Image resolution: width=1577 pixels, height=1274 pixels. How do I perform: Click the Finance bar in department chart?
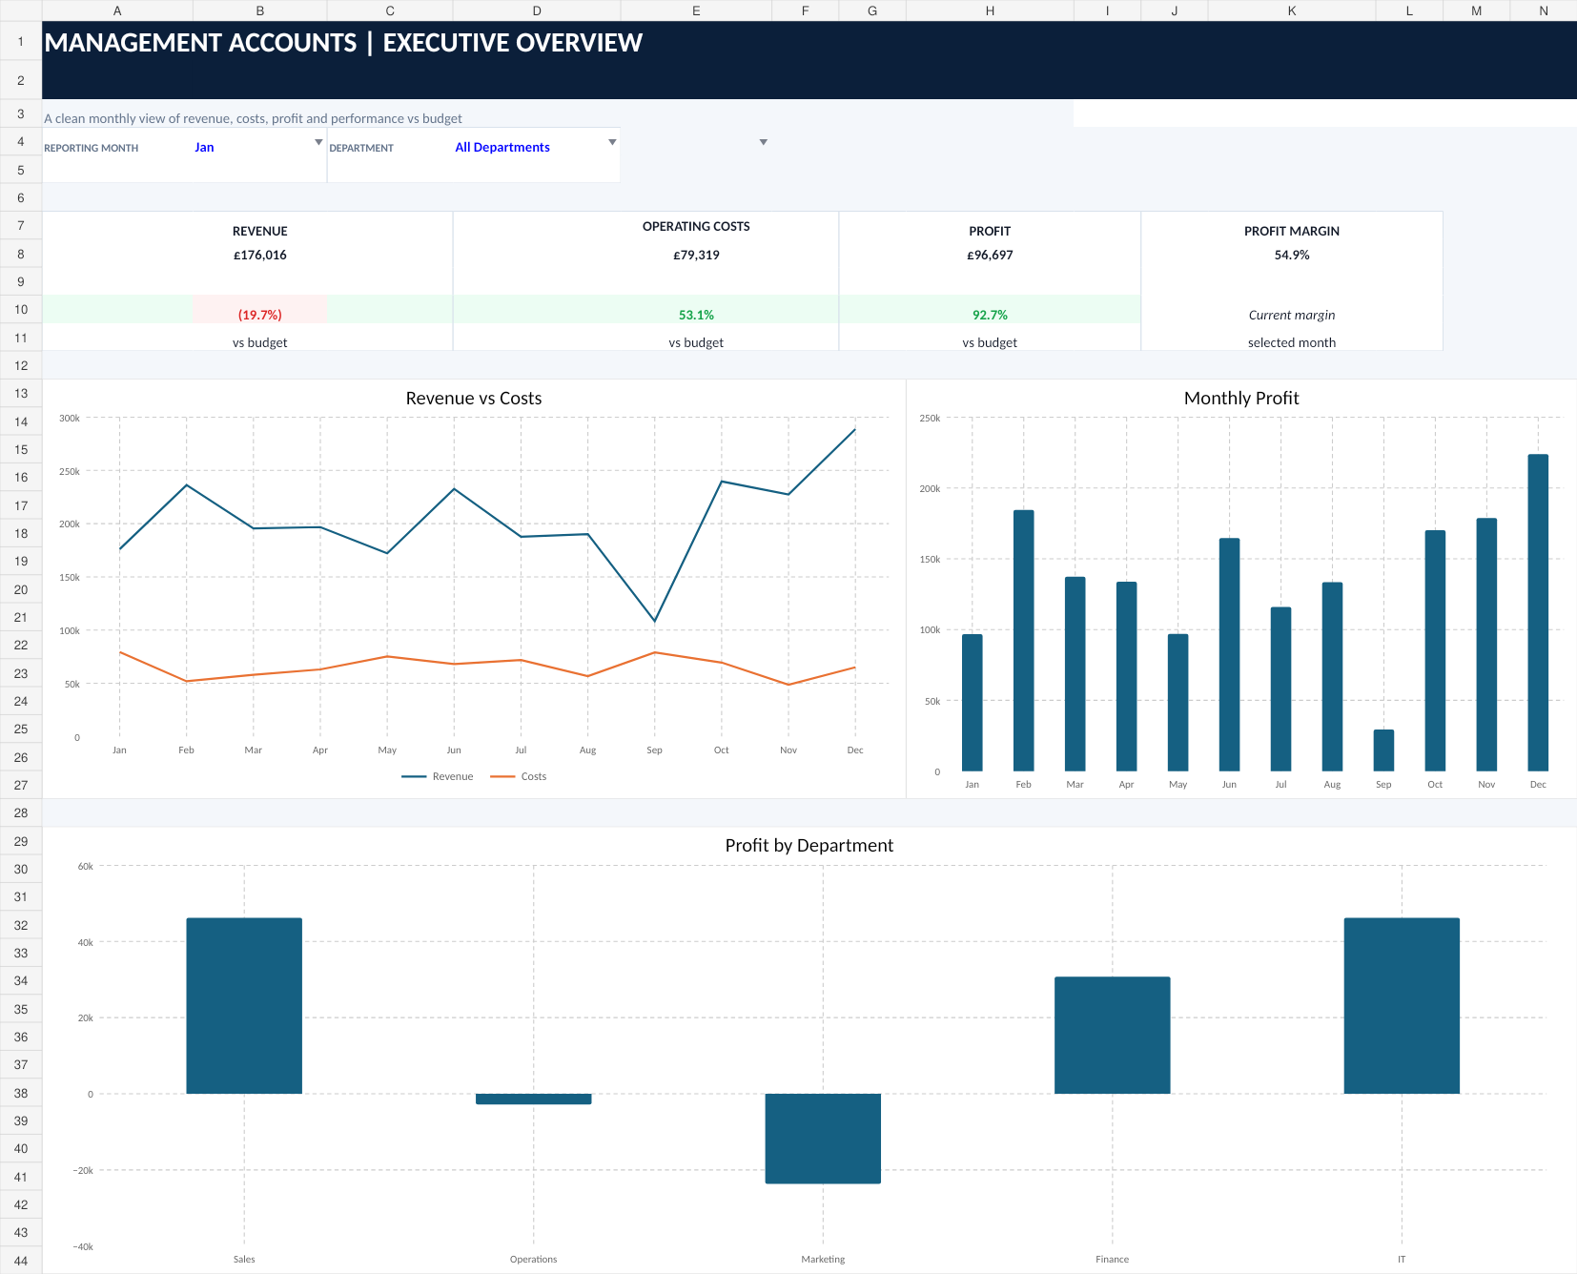1112,1035
